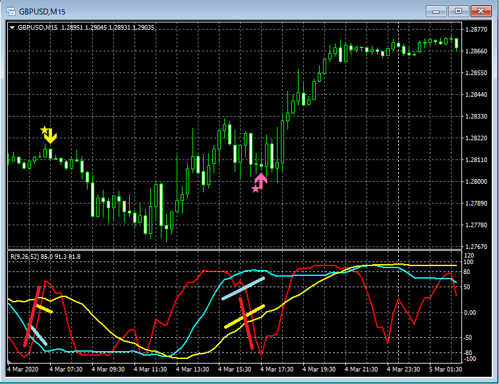This screenshot has width=499, height=384.
Task: Click the 4 Mar 2020 date label
Action: pos(22,370)
